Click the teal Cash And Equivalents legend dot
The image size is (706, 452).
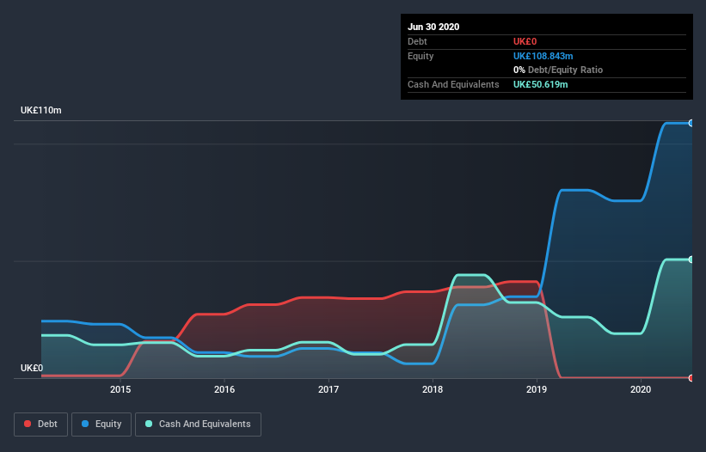tap(149, 424)
